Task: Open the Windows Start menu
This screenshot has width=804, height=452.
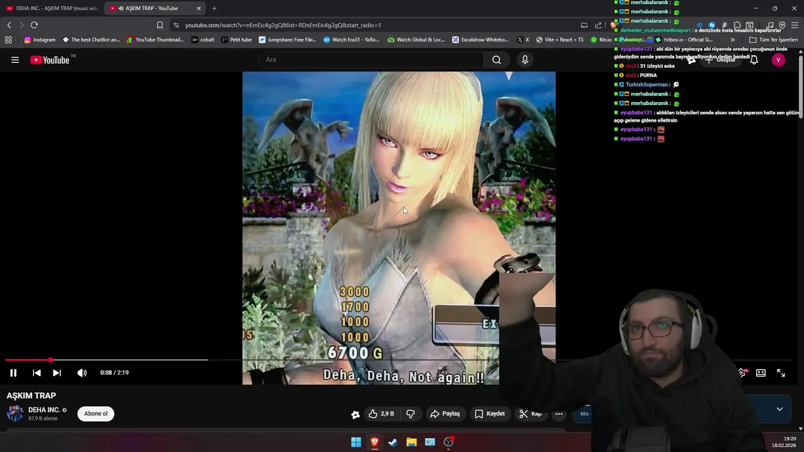Action: (356, 442)
